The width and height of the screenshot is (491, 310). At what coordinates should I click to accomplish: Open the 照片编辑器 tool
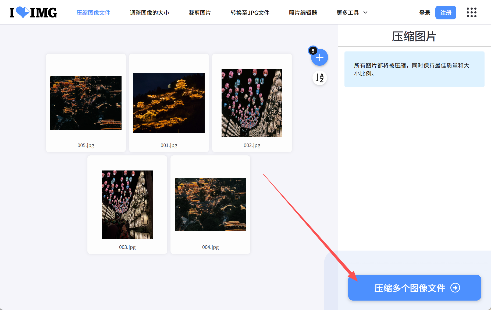click(303, 12)
